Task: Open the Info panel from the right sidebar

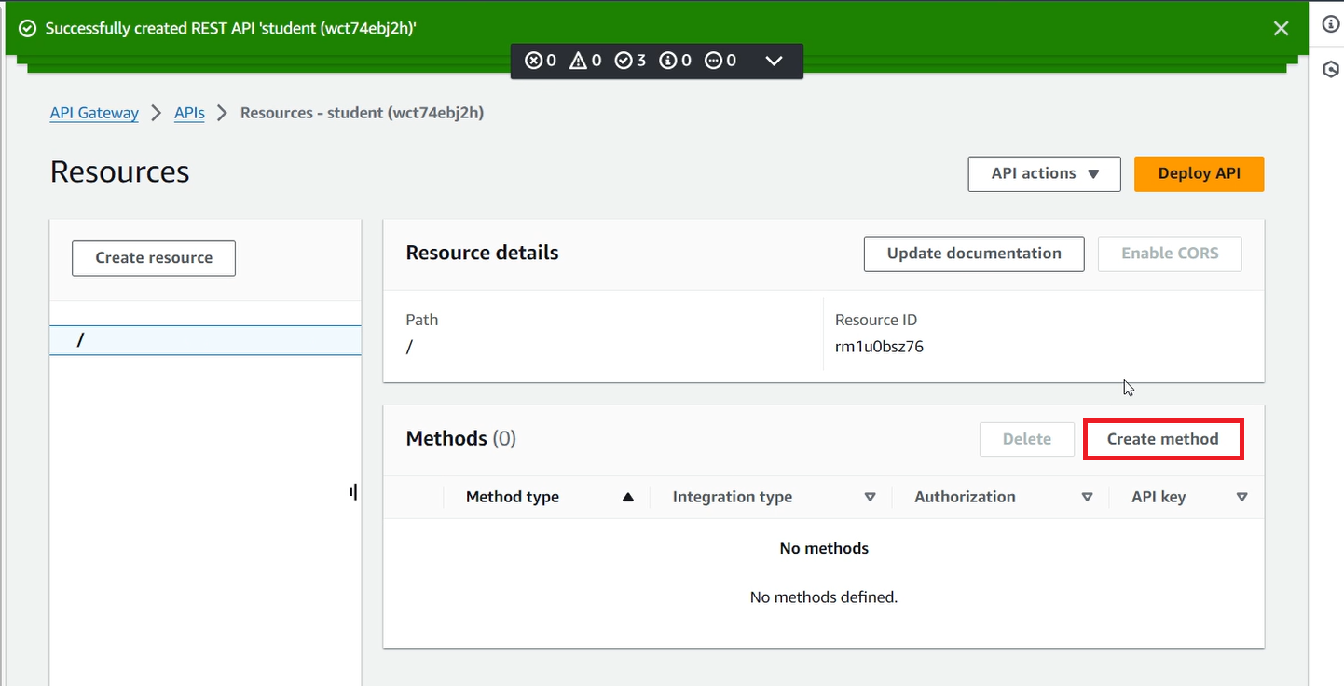Action: (x=1330, y=24)
